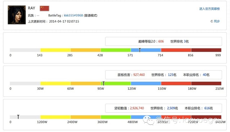The height and width of the screenshot is (132, 230).
Task: Click the damage world rank 123名
Action: coord(172,75)
